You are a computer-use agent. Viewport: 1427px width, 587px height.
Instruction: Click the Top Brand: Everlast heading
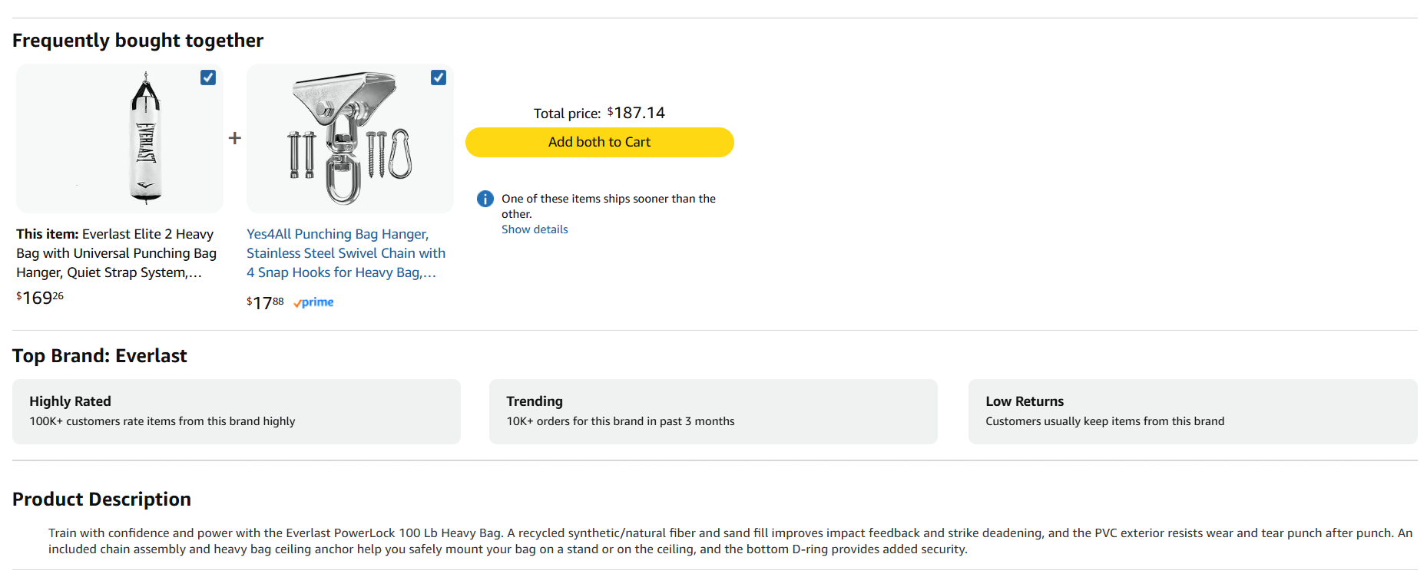[x=100, y=356]
